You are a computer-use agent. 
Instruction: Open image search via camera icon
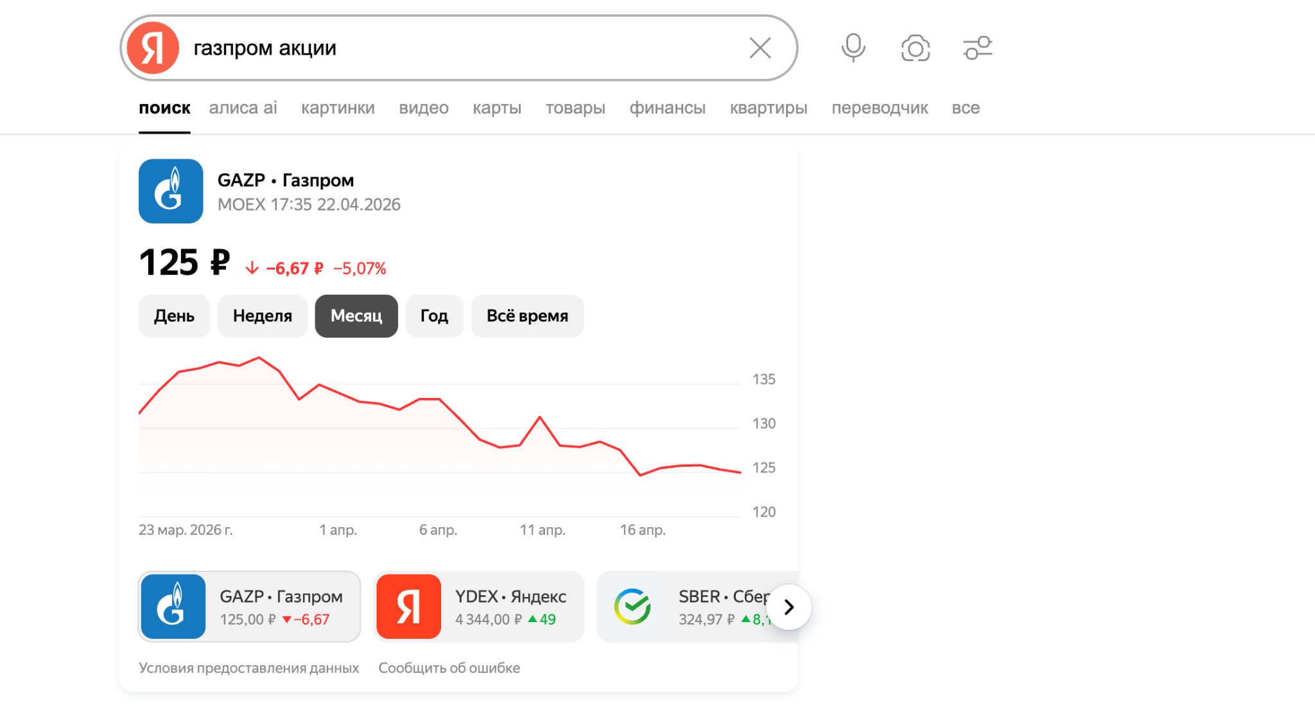tap(915, 48)
